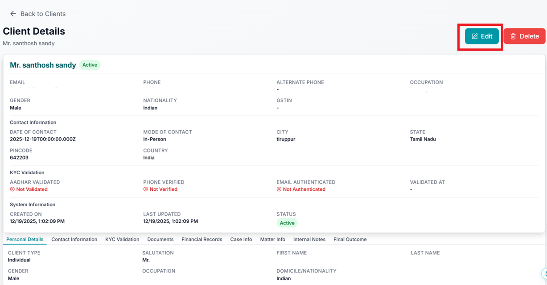Click the Active badge under Status
547x285 pixels.
287,223
